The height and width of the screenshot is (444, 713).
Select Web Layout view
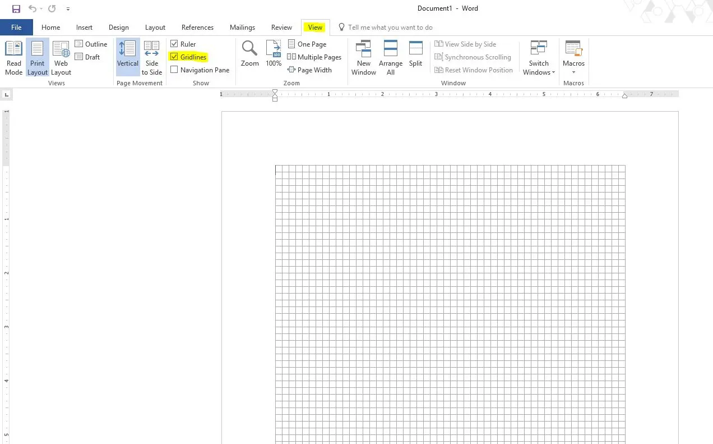click(61, 58)
